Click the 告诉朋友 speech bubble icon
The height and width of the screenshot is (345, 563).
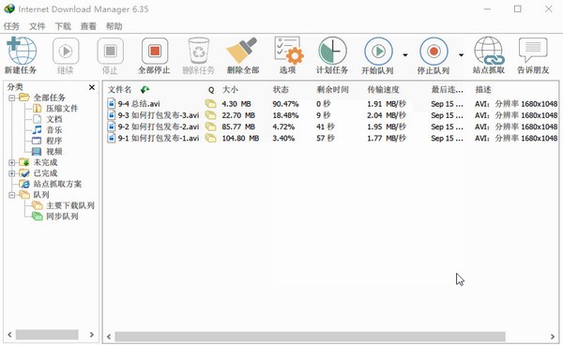click(533, 51)
